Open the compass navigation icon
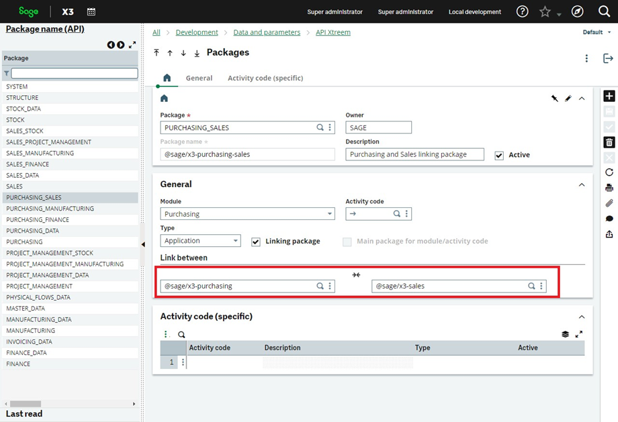The width and height of the screenshot is (618, 422). (578, 12)
